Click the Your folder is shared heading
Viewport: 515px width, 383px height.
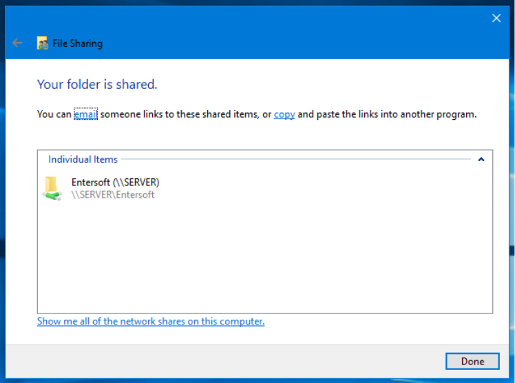click(97, 85)
